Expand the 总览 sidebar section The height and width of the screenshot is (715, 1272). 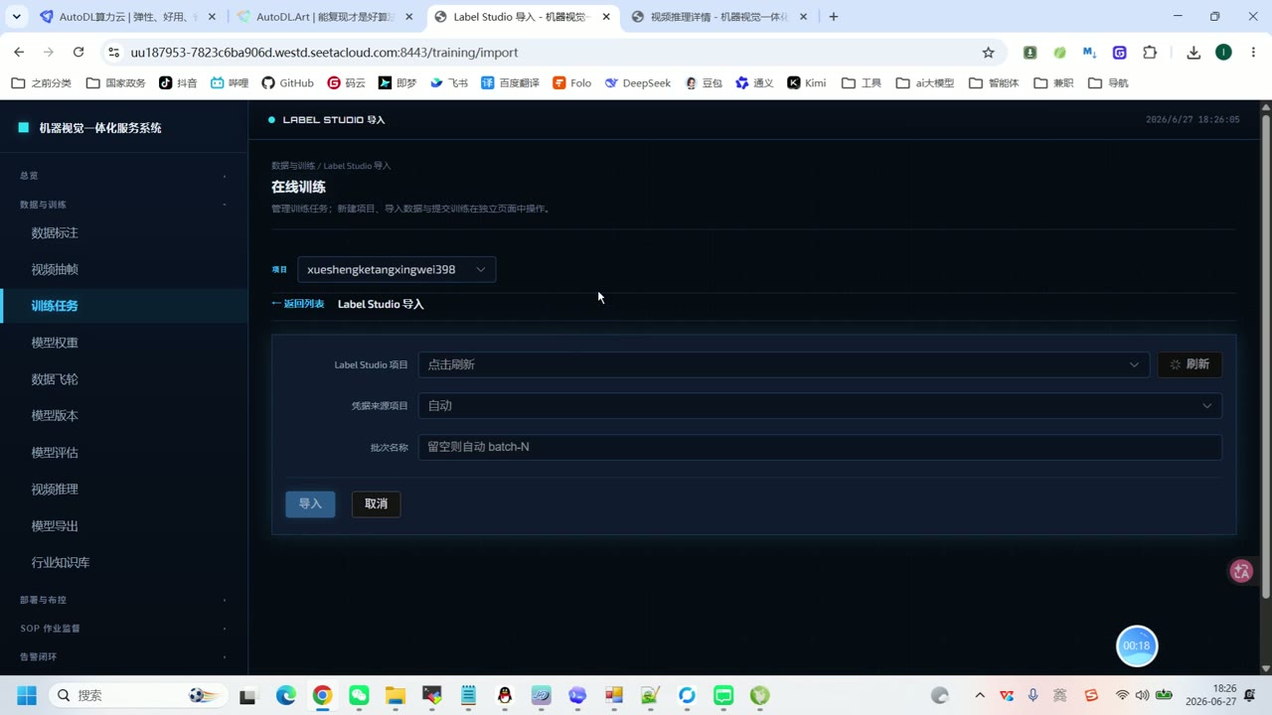click(x=124, y=176)
